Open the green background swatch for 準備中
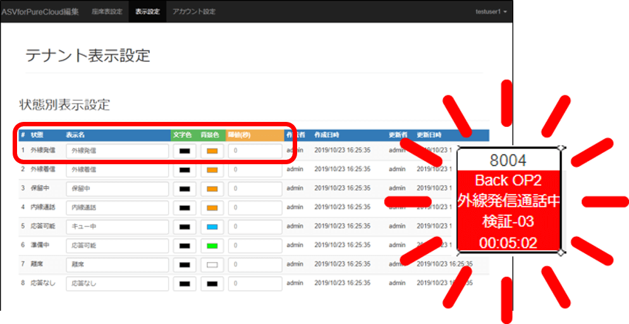Viewport: 629px width, 324px height. pyautogui.click(x=212, y=246)
